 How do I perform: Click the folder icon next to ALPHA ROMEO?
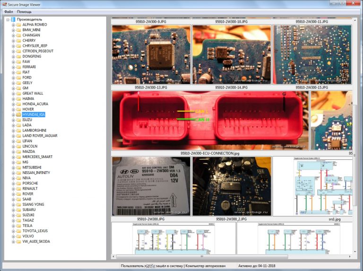click(18, 25)
